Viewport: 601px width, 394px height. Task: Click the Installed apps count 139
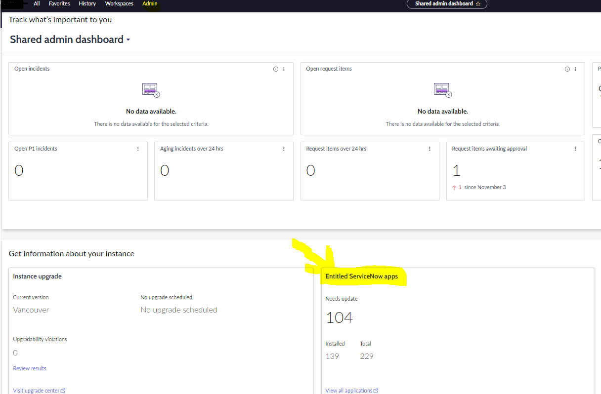coord(332,356)
